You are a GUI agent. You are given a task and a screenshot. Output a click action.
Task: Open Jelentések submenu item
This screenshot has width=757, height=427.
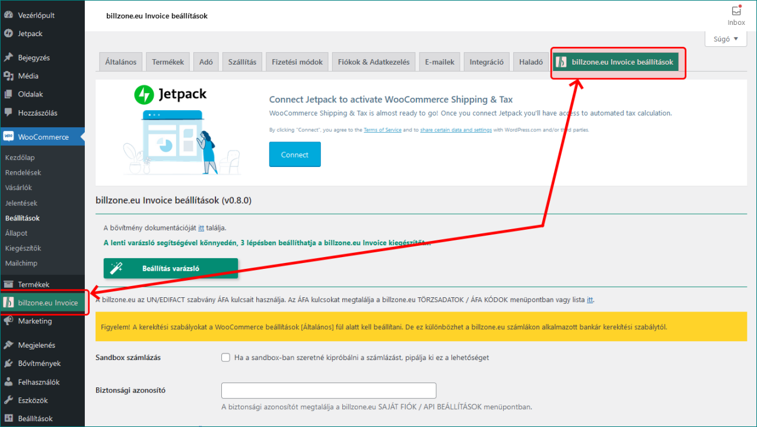click(21, 203)
